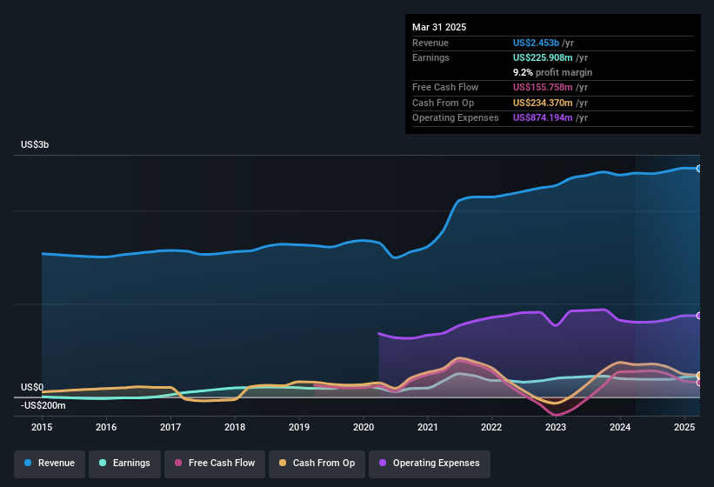
Task: Select the Operating Expenses end-point marker
Action: [699, 316]
